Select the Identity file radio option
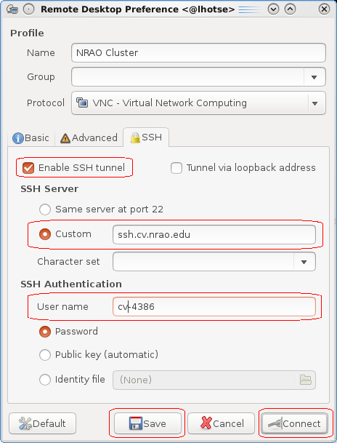This screenshot has height=443, width=337. point(45,380)
